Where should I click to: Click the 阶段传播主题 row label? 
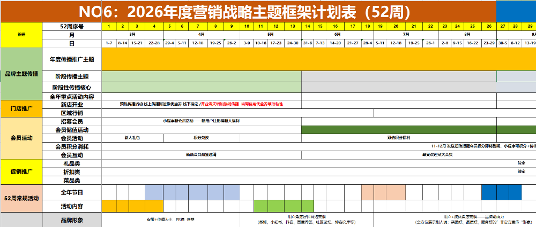[x=72, y=77]
